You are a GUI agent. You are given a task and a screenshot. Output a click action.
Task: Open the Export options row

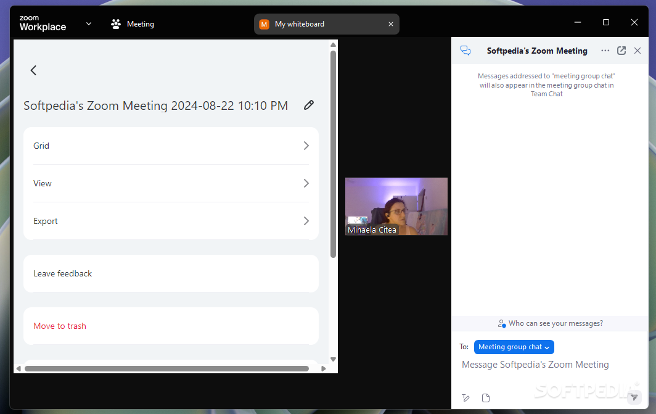click(171, 221)
